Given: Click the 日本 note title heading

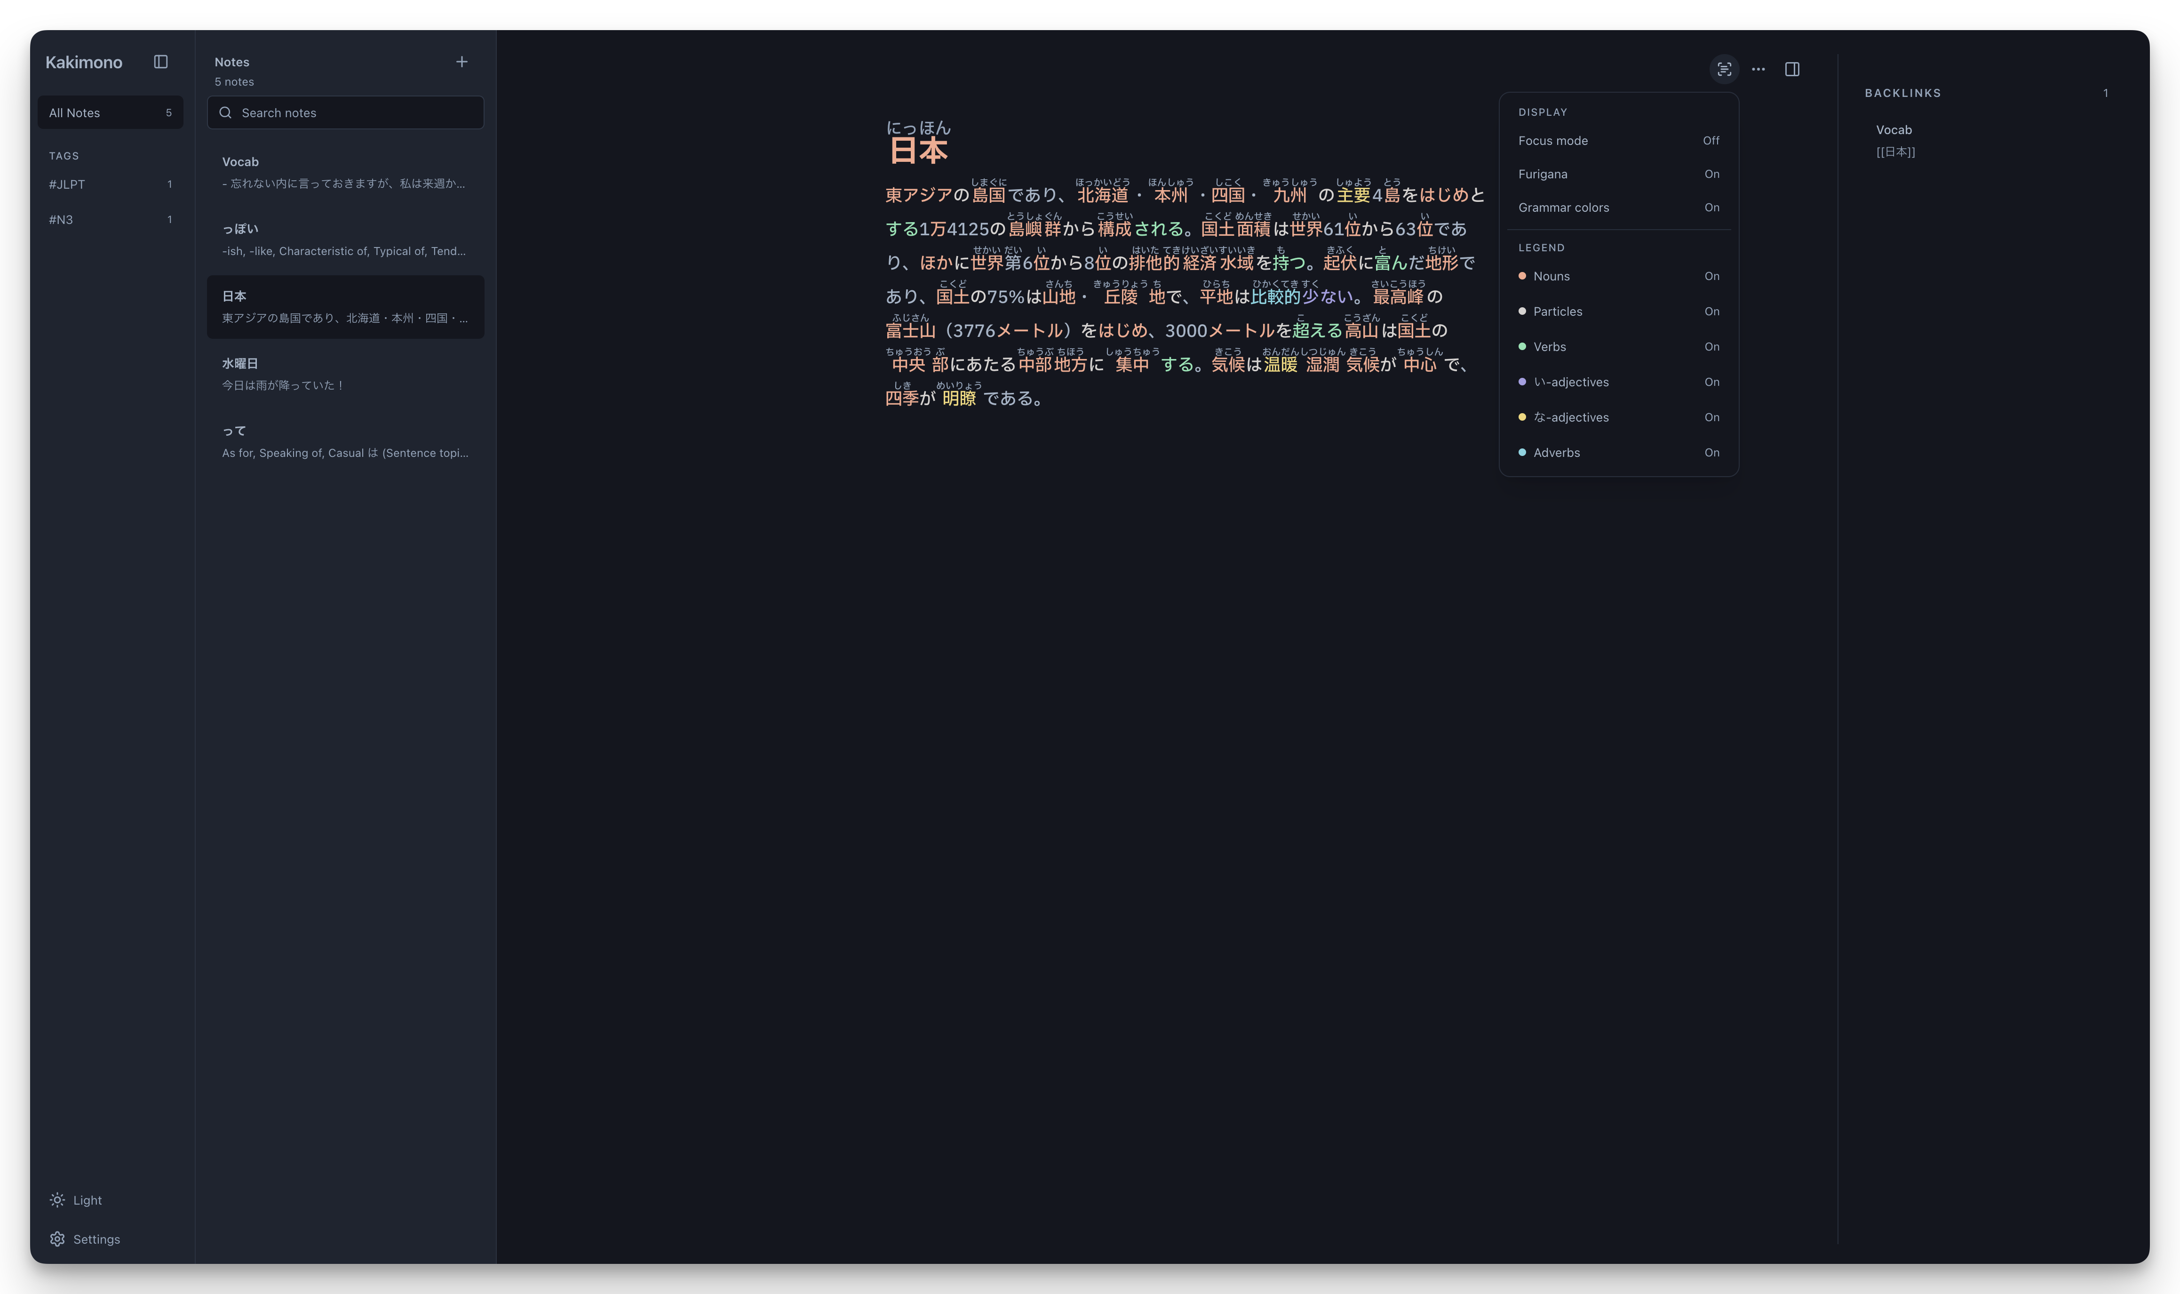Looking at the screenshot, I should [x=918, y=150].
